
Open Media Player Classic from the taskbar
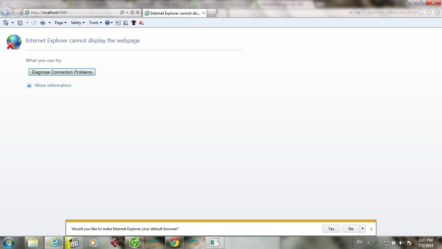tap(74, 243)
